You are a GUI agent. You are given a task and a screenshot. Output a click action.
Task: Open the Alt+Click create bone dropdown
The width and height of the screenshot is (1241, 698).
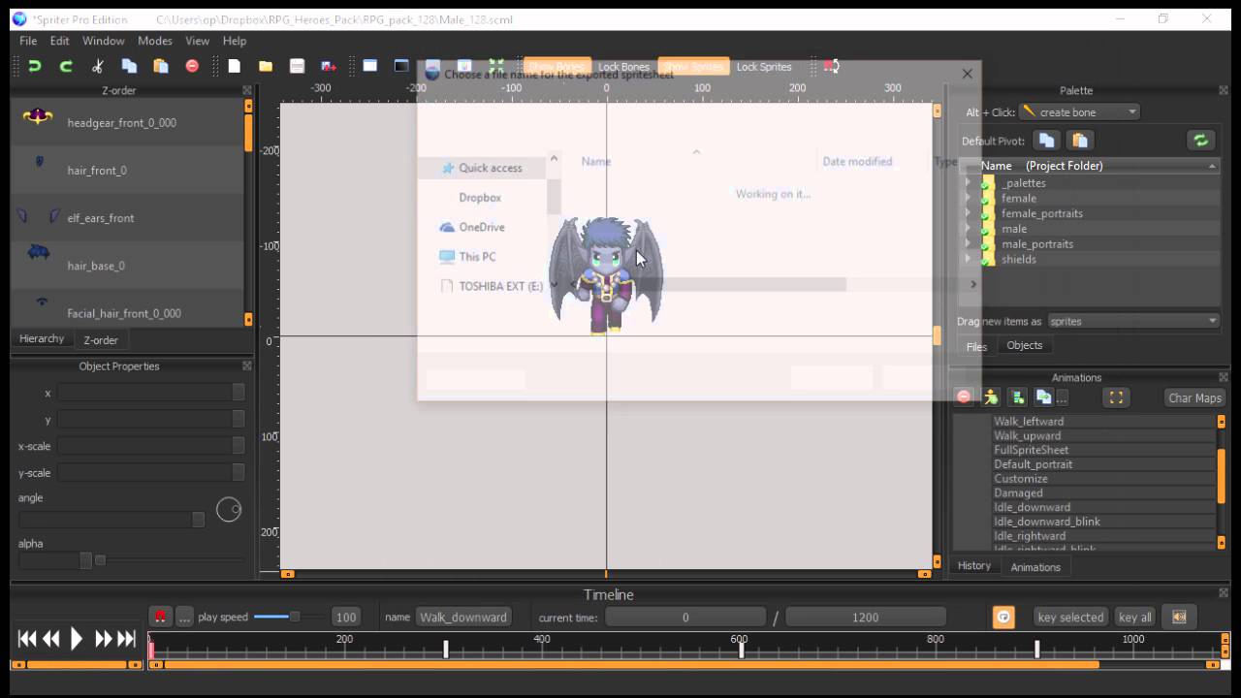coord(1080,112)
